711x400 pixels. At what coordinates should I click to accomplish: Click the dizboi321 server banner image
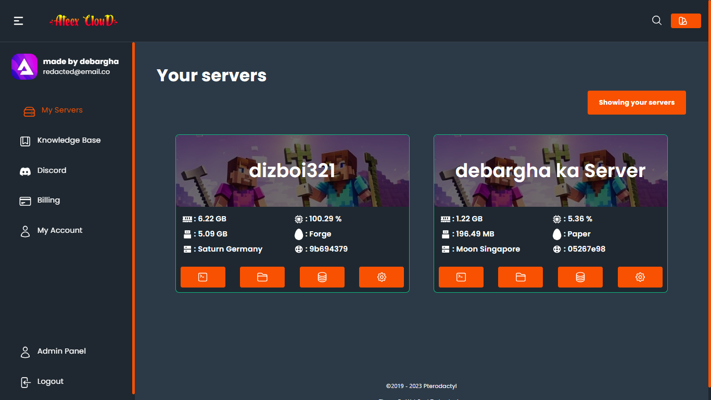tap(292, 170)
